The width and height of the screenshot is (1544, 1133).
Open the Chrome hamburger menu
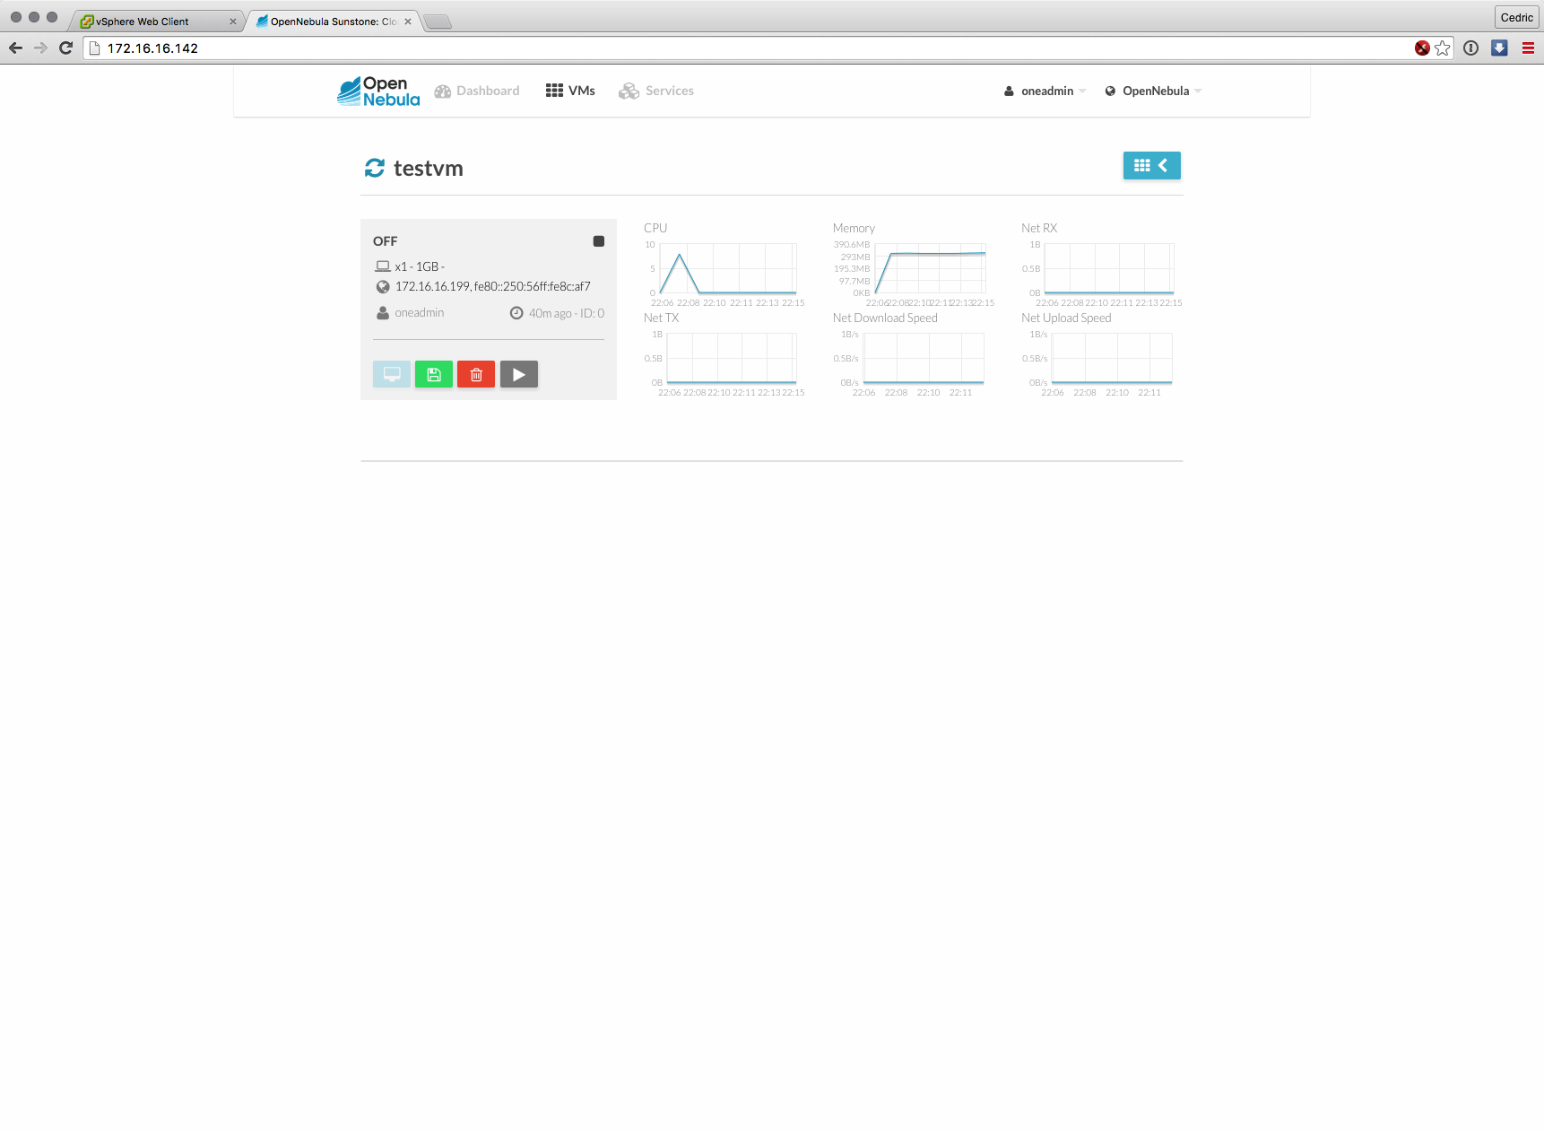pos(1528,48)
